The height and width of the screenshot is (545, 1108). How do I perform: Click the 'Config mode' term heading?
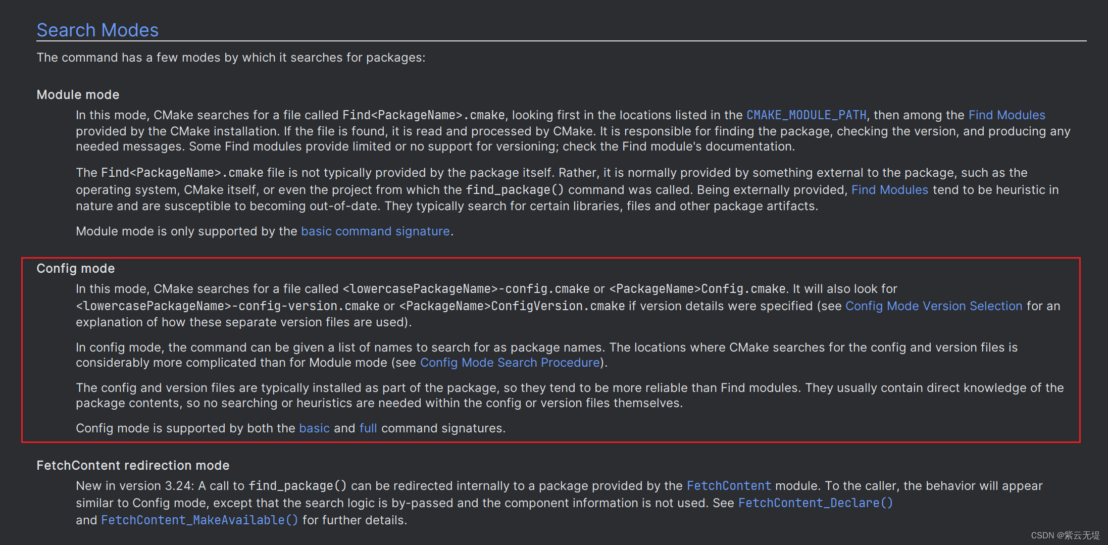(x=76, y=269)
